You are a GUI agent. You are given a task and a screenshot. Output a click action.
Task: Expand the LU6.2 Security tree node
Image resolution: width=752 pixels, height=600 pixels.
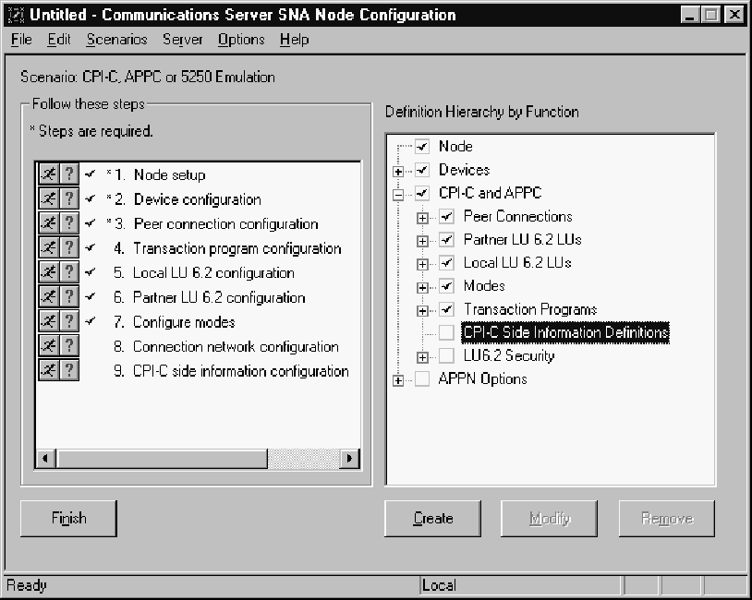tap(422, 357)
